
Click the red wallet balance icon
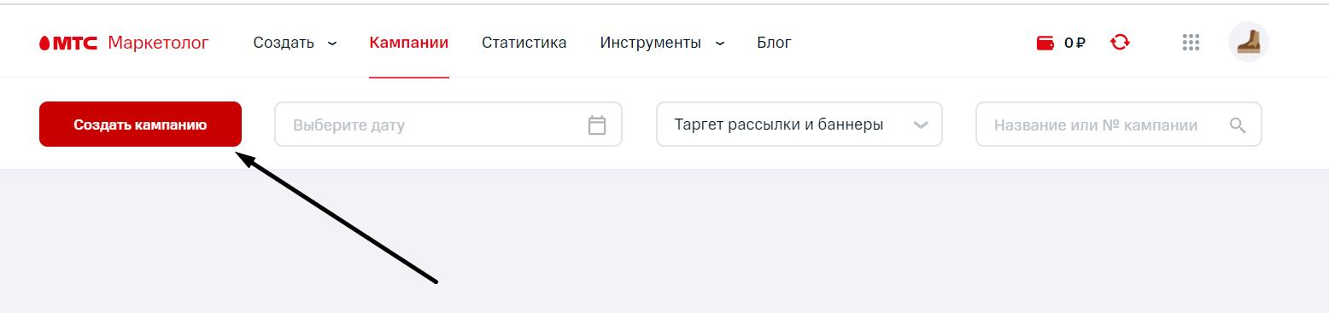[x=1045, y=43]
